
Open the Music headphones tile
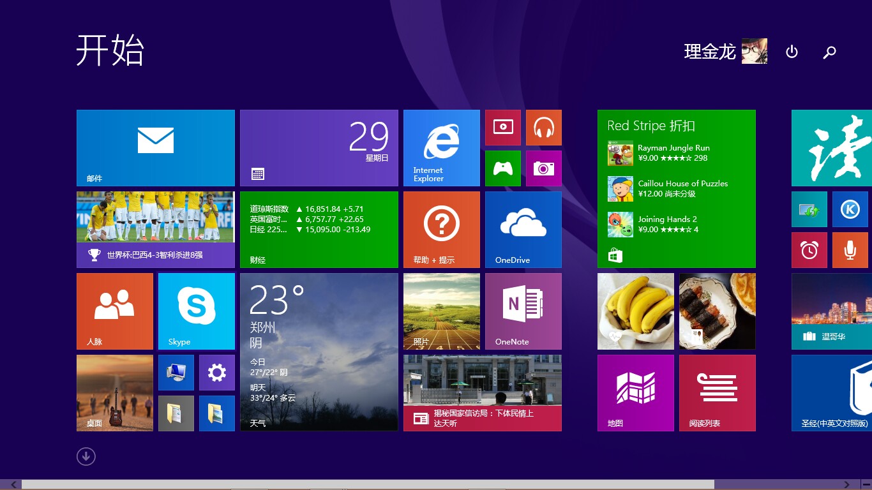click(x=544, y=128)
